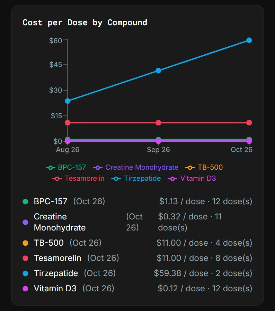Toggle BPC-157 series in chart legend

[x=66, y=167]
